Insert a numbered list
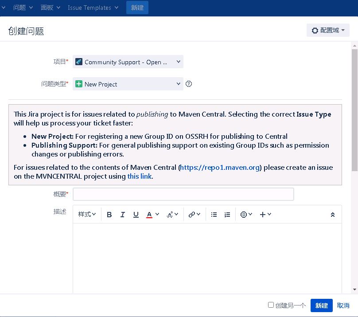Screen dimensions: 358x317 227,215
